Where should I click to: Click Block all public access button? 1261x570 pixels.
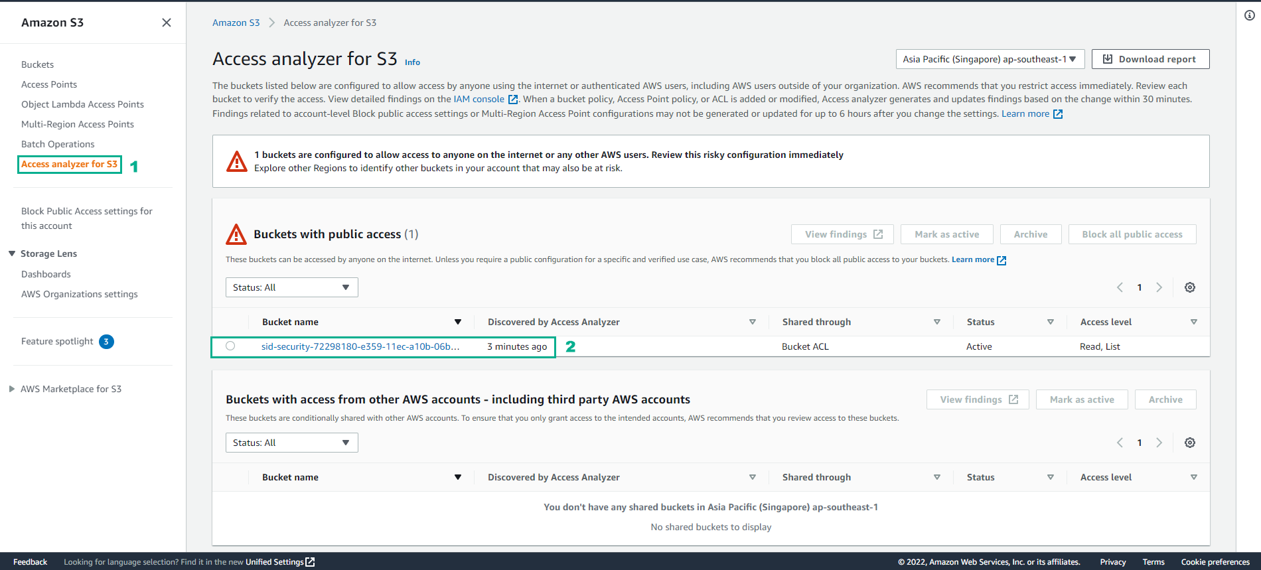tap(1132, 234)
